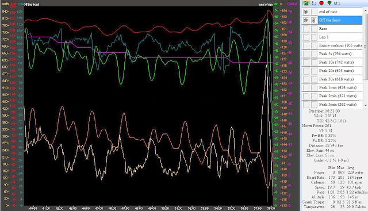This screenshot has height=211, width=368.
Task: Click the range list scrollbar thumb
Action: click(x=366, y=47)
